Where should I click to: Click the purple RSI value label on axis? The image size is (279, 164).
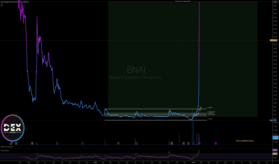(275, 150)
